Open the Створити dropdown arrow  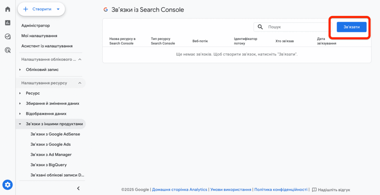pos(58,9)
